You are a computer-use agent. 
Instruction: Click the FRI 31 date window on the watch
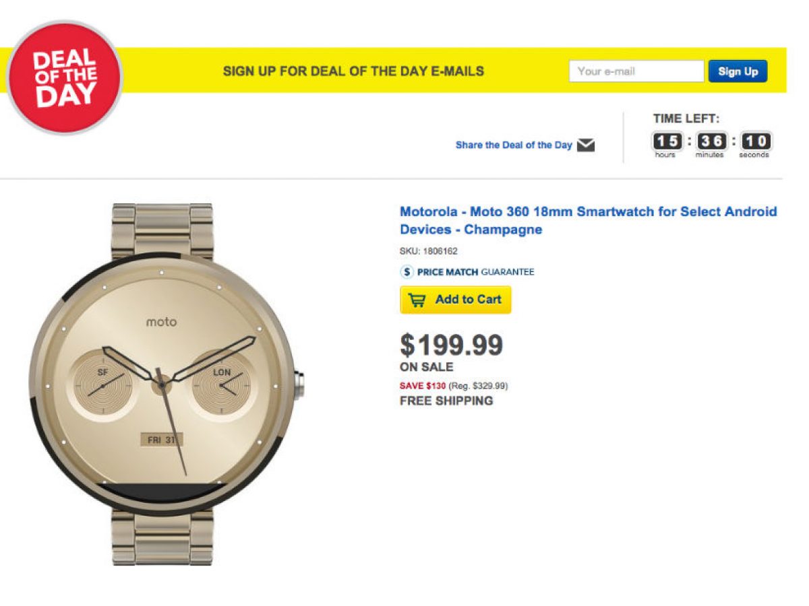point(161,440)
